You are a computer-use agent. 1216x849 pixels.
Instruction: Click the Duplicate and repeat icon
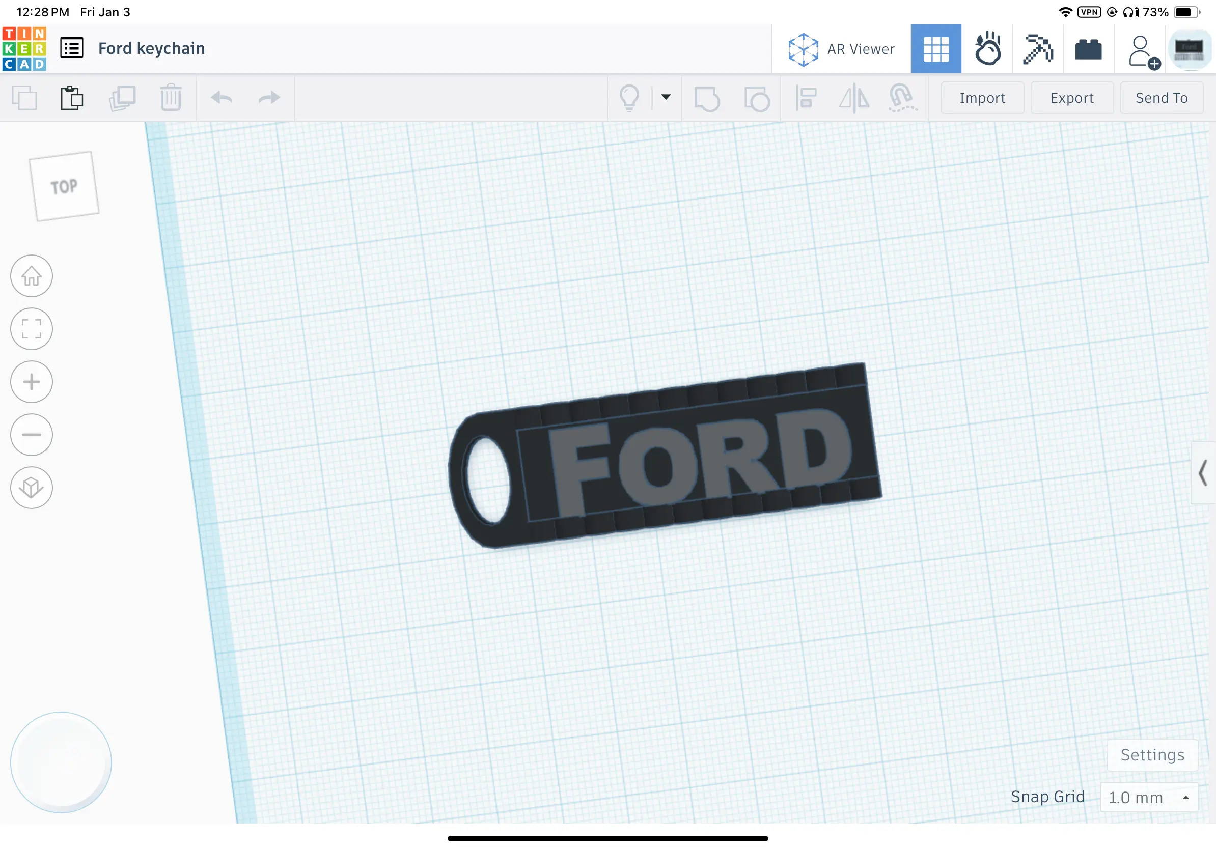pyautogui.click(x=122, y=98)
